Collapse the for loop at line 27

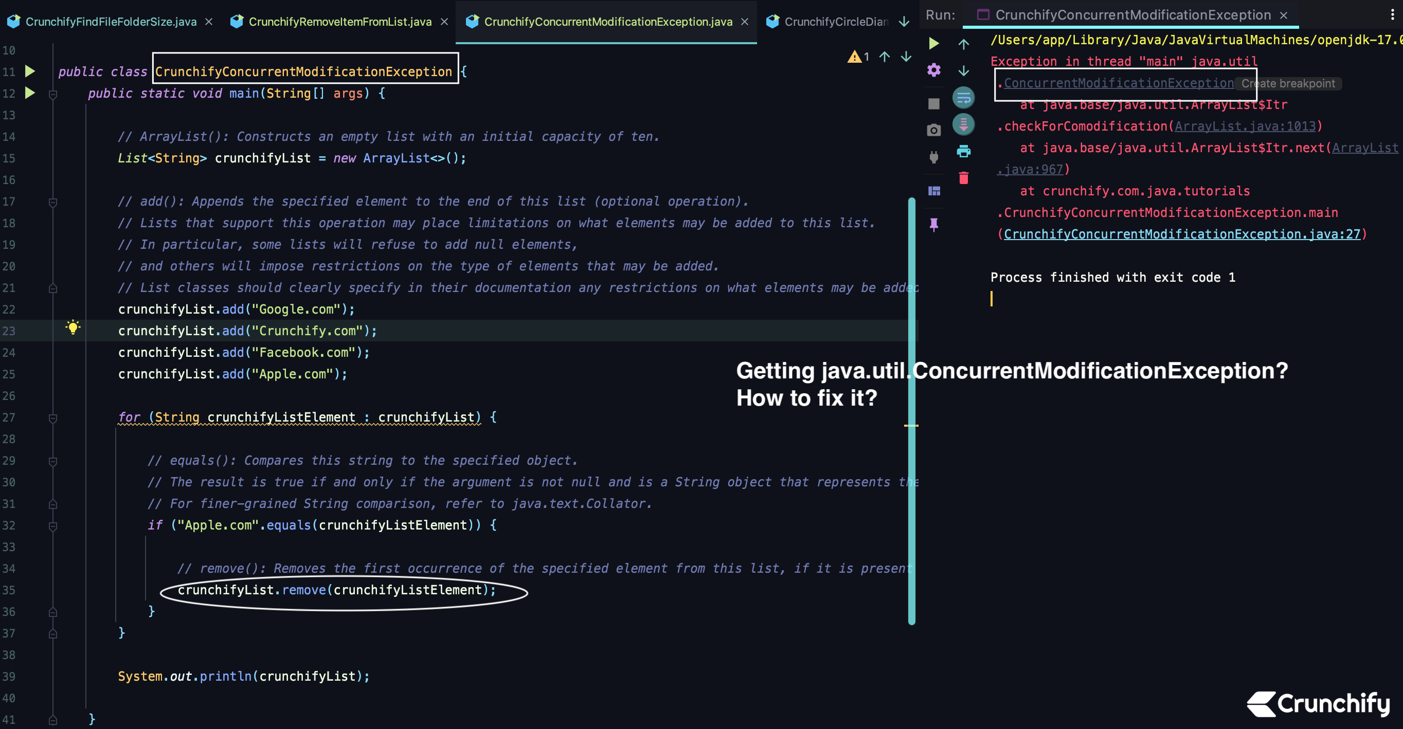[53, 418]
